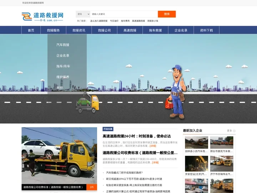
Task: Select 企业名录 in the dropdown submenu
Action: click(63, 55)
